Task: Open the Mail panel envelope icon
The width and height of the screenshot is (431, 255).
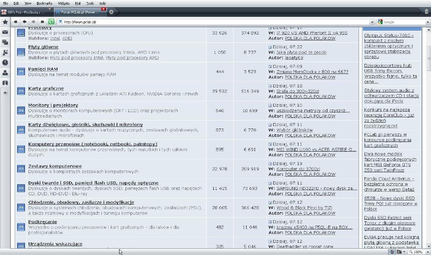Action: (5, 32)
